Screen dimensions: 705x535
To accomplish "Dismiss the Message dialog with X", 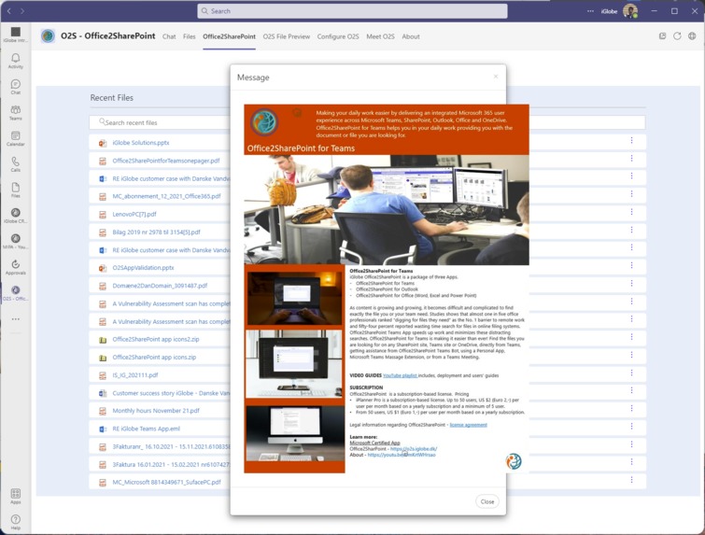I will (496, 77).
